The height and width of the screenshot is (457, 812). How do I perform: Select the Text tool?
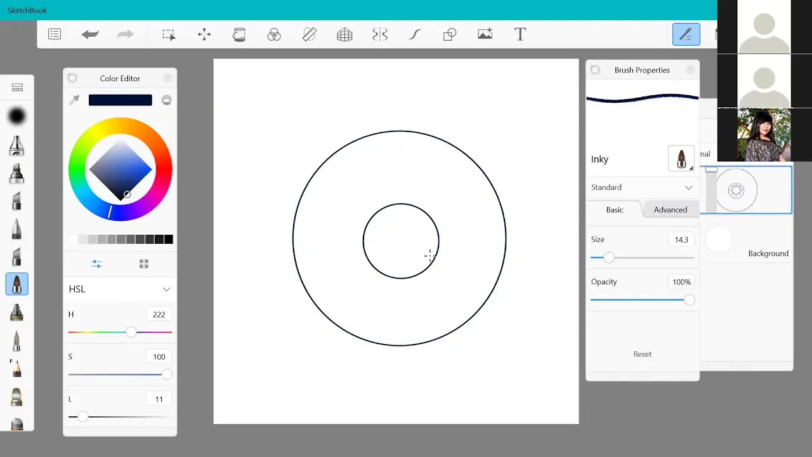click(520, 34)
